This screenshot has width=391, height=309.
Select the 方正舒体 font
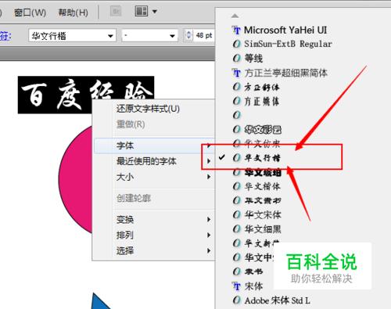click(262, 87)
